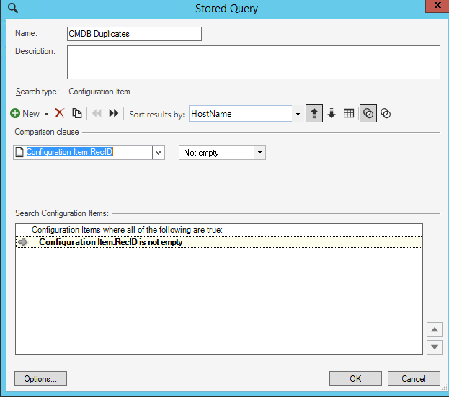Click the rightmost overlapping-circles icon
Image resolution: width=449 pixels, height=397 pixels.
pyautogui.click(x=386, y=114)
